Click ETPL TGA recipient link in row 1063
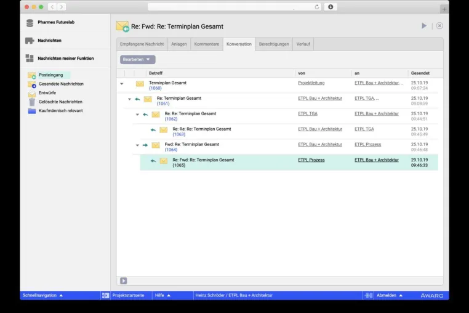Image resolution: width=469 pixels, height=313 pixels. coord(364,129)
